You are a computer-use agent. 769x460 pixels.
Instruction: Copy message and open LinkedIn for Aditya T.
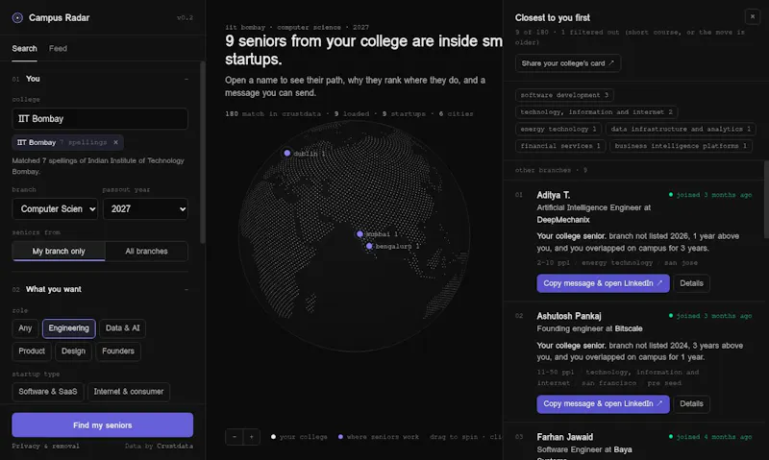pos(604,283)
